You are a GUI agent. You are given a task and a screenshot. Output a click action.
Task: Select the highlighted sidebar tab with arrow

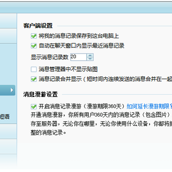8,90
